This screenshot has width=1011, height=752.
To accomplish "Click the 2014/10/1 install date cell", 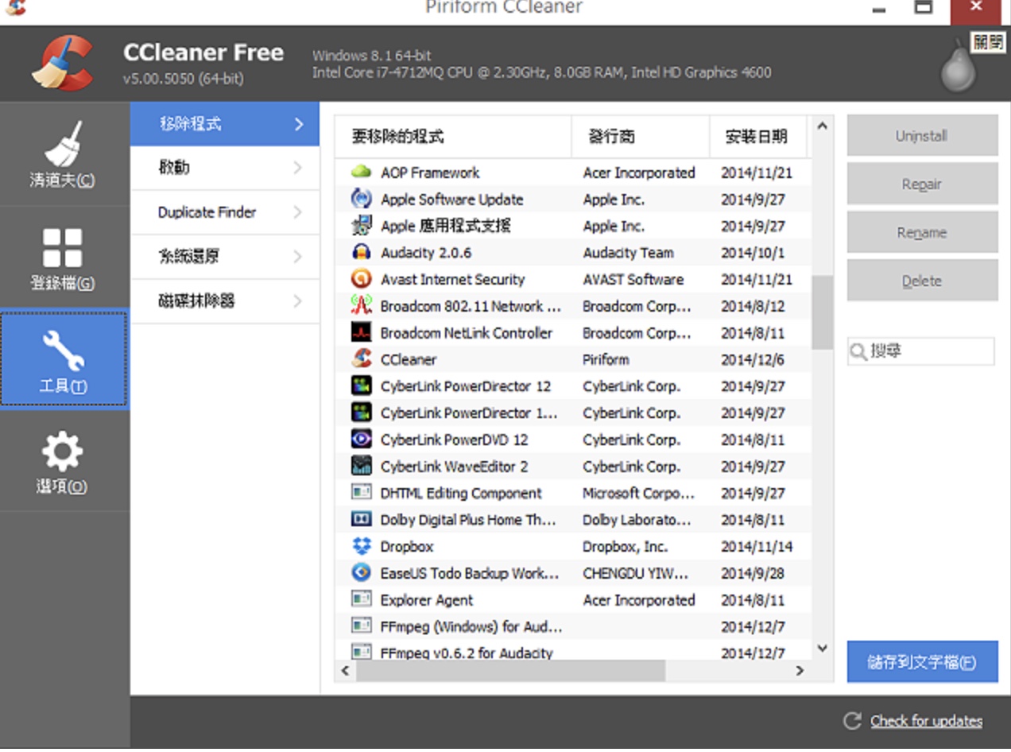I will (x=753, y=253).
